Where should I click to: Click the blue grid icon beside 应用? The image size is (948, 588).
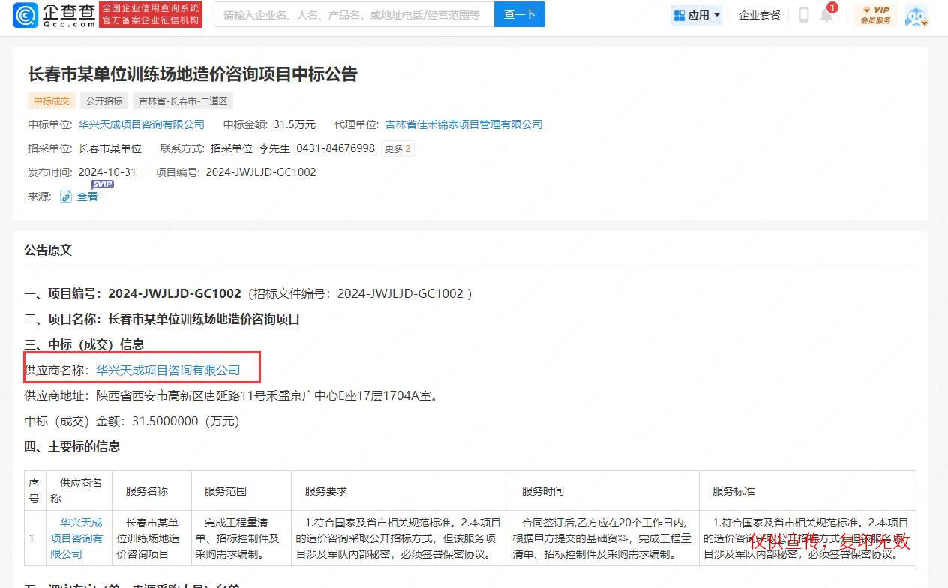tap(679, 15)
